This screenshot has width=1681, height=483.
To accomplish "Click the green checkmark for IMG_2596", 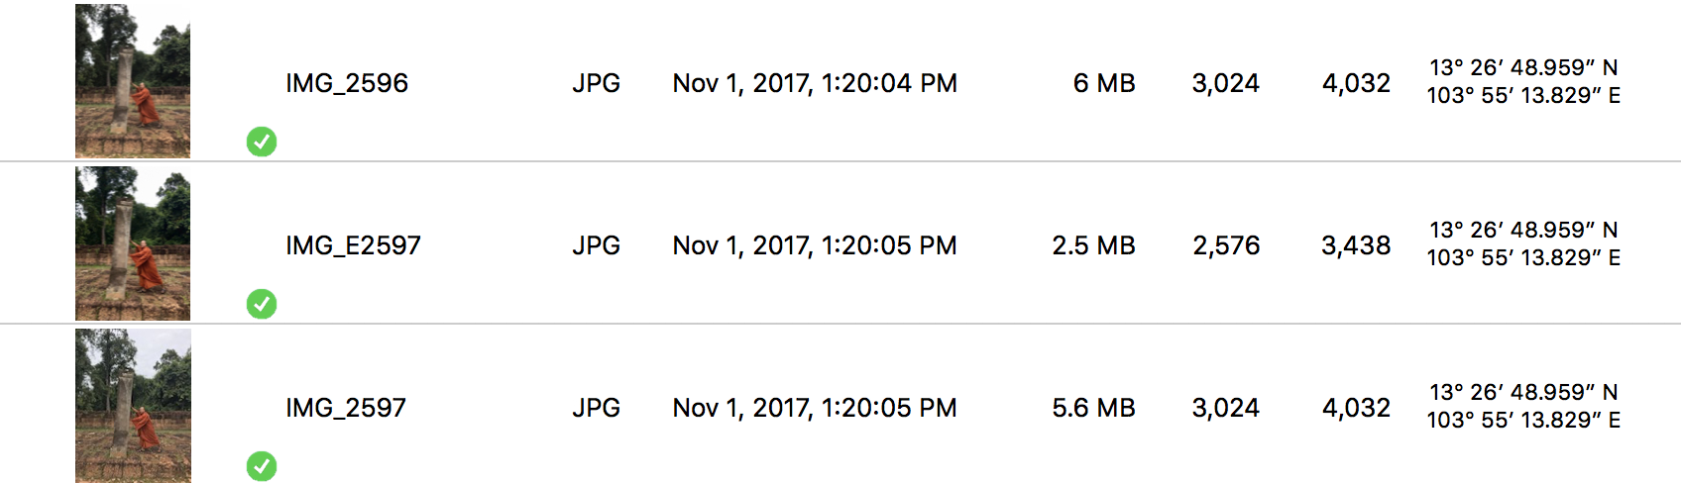I will coord(262,142).
